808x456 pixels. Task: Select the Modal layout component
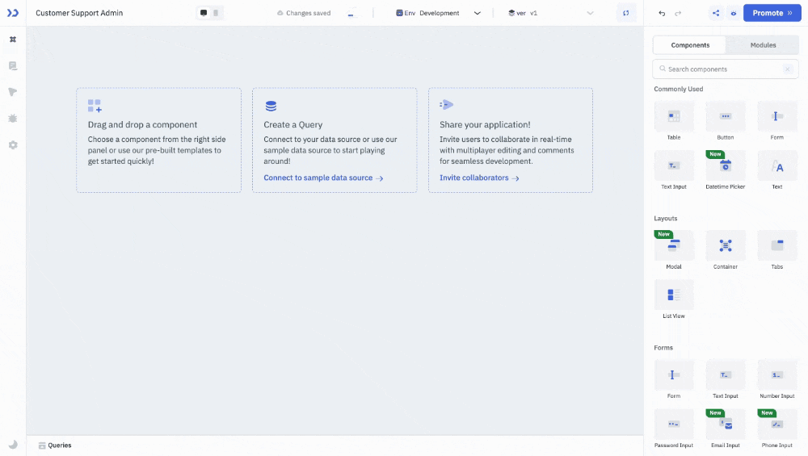click(x=674, y=250)
